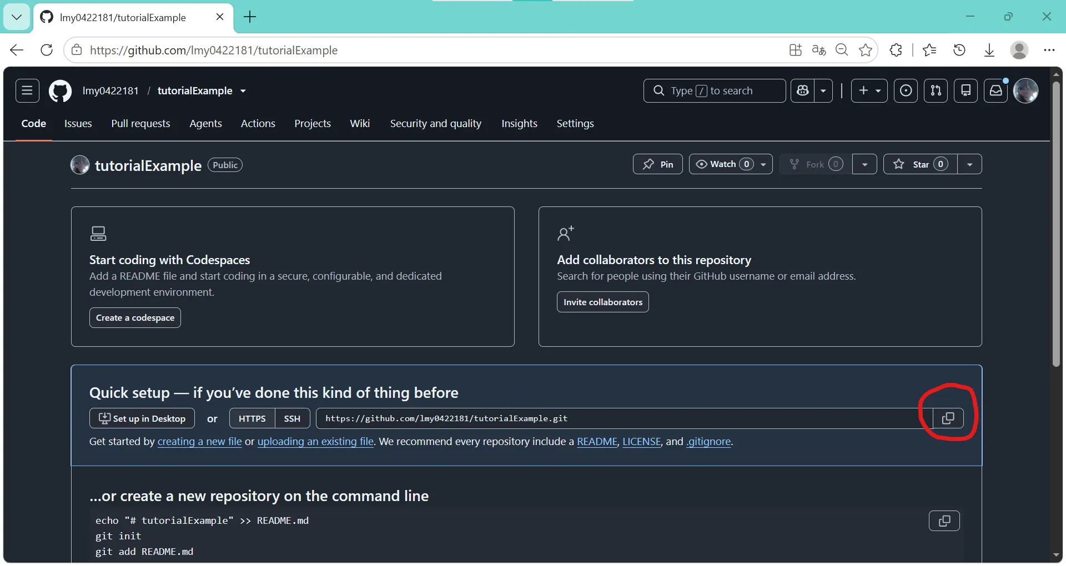
Task: Go to GitHub homepage via Octocat logo
Action: [x=60, y=91]
